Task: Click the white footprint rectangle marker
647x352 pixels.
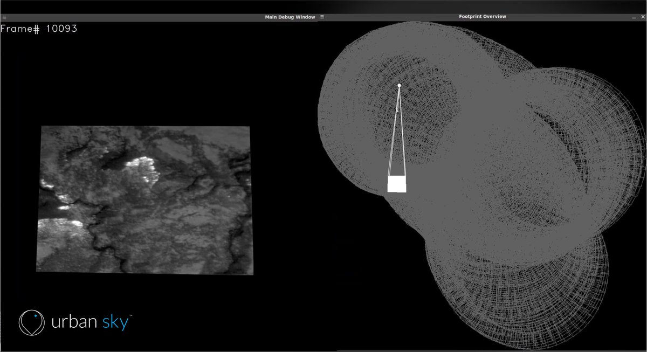Action: [x=397, y=184]
